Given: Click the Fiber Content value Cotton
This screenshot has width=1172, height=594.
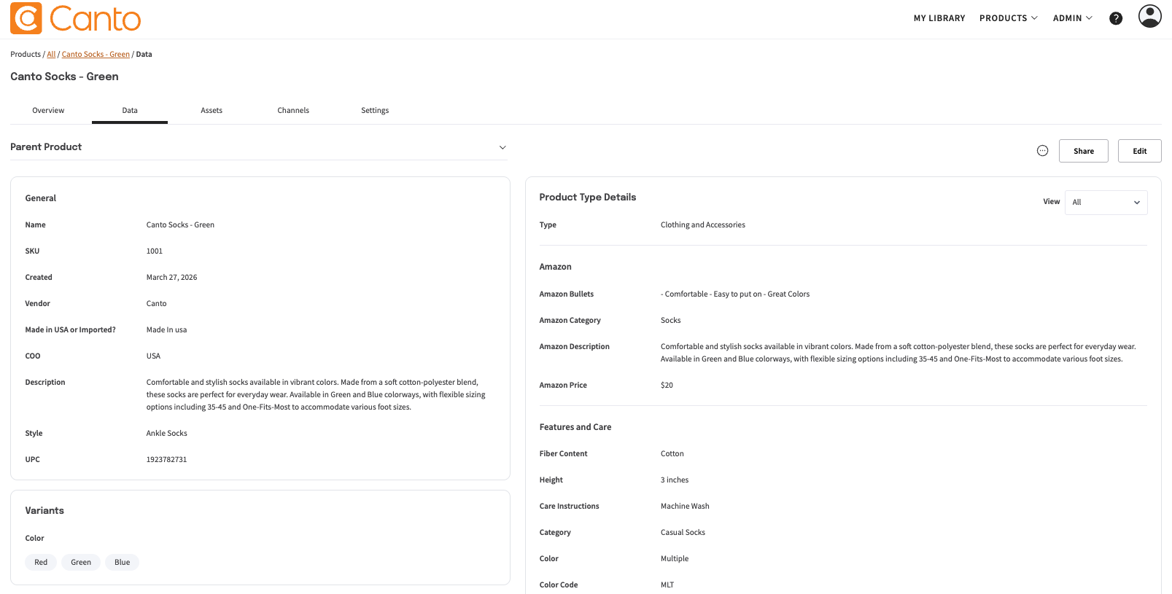Looking at the screenshot, I should click(x=672, y=454).
